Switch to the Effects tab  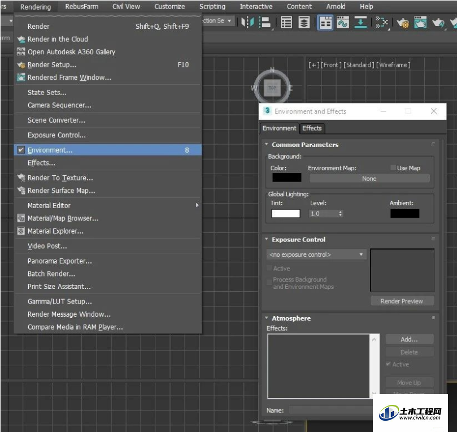312,128
